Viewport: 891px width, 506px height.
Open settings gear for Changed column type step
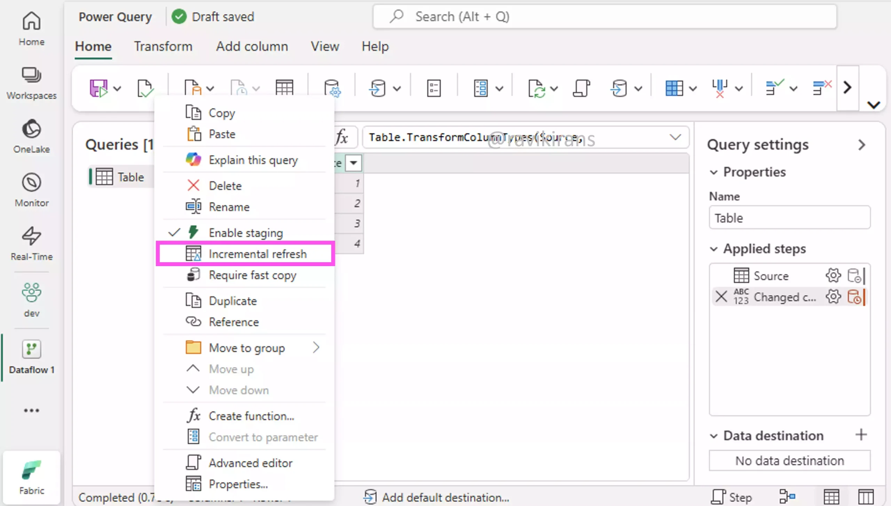click(x=833, y=297)
